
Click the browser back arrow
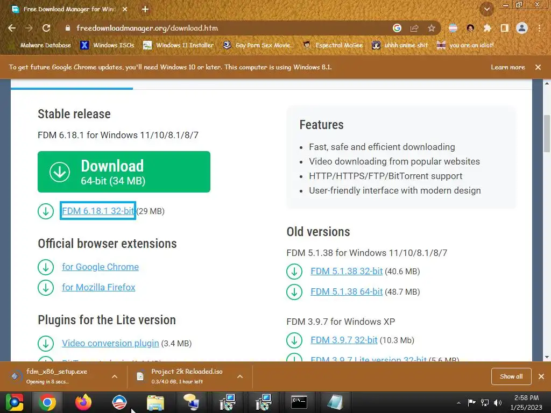[x=12, y=28]
